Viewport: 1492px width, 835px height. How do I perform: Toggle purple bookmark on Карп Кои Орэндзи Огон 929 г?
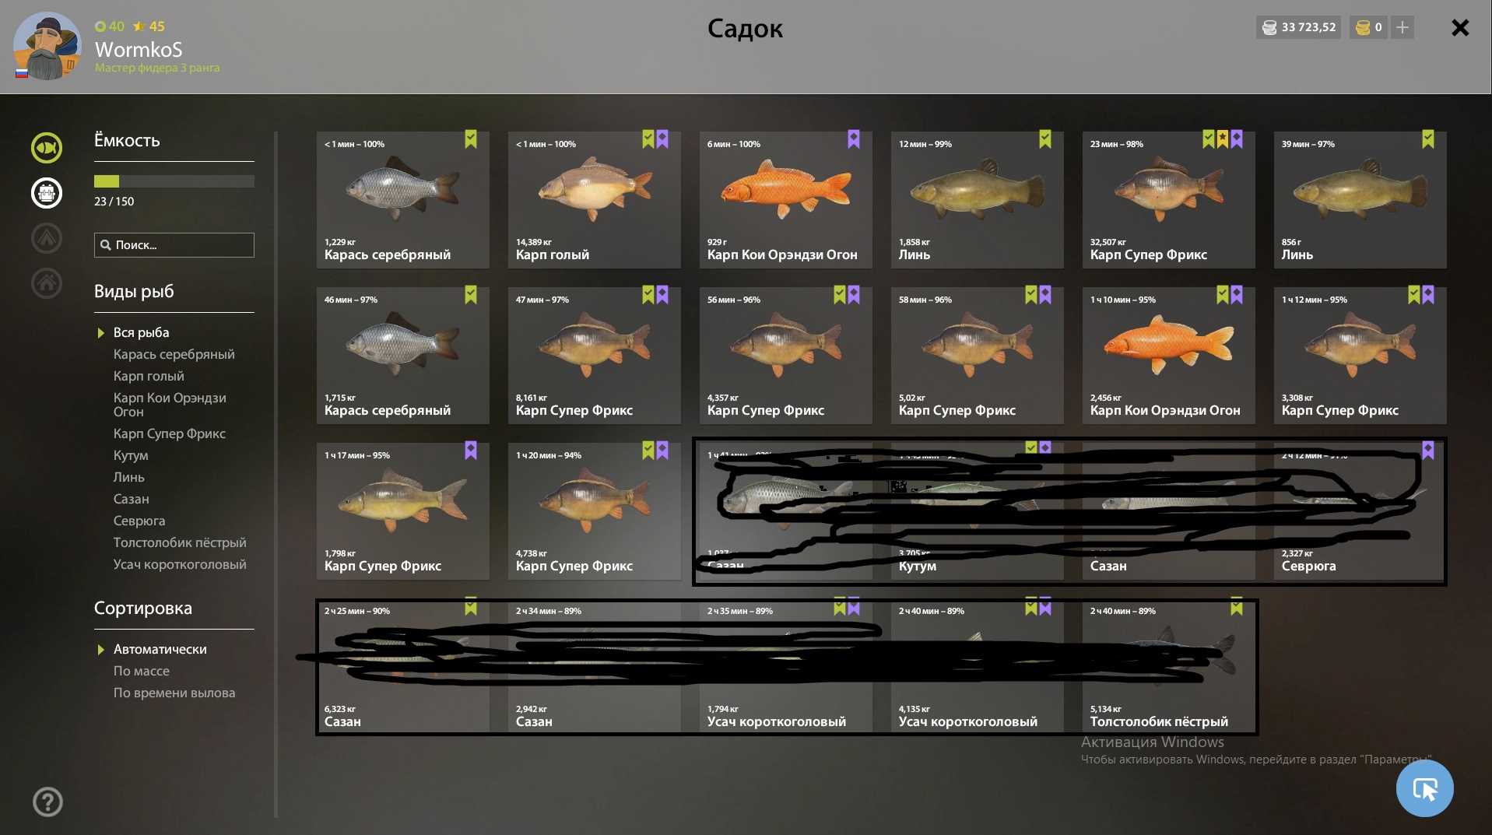tap(854, 139)
